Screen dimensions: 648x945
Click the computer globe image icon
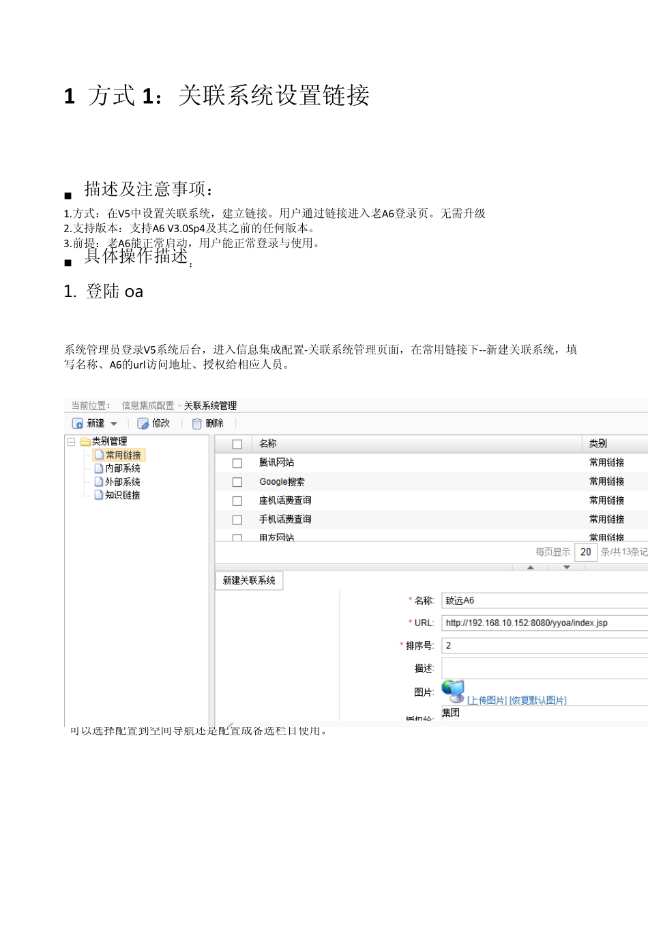pyautogui.click(x=453, y=691)
